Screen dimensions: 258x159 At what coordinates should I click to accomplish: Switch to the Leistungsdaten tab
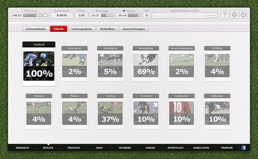click(82, 29)
